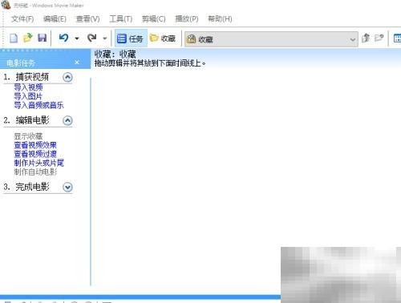Click the 制作片头或片尾 link

point(39,163)
